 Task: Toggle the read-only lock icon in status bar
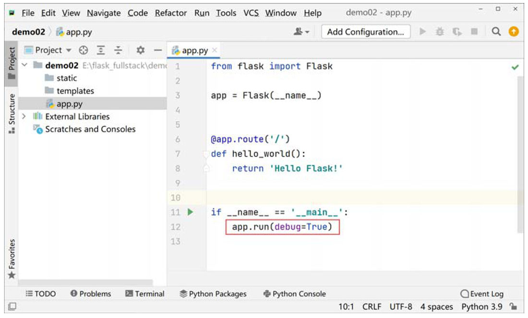[514, 307]
